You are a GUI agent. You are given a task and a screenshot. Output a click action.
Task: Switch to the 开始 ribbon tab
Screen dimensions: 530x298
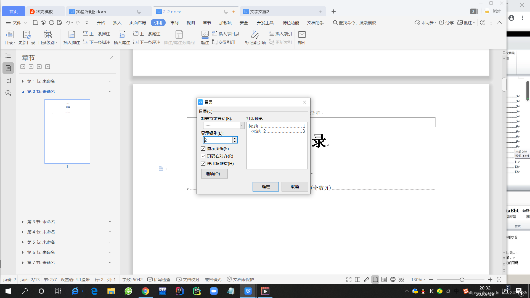pyautogui.click(x=101, y=23)
